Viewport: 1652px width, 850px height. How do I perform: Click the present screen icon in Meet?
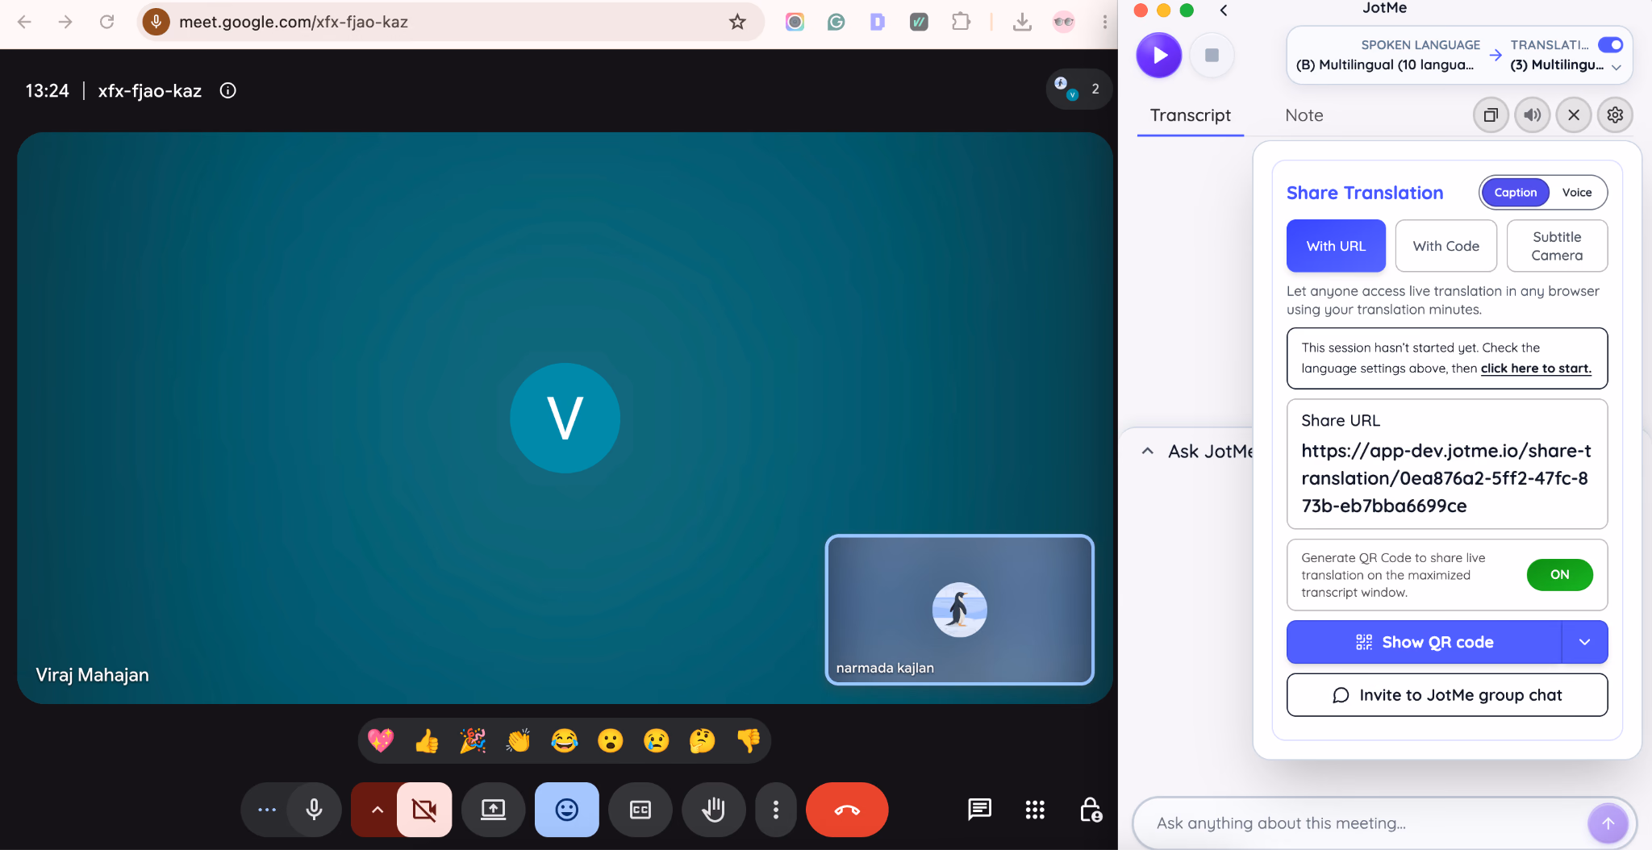pyautogui.click(x=493, y=810)
